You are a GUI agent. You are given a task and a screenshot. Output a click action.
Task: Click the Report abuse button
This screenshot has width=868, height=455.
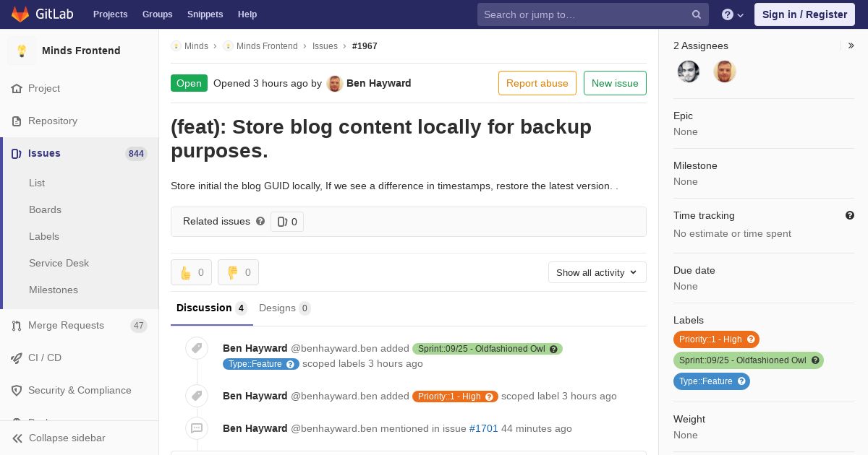[537, 83]
